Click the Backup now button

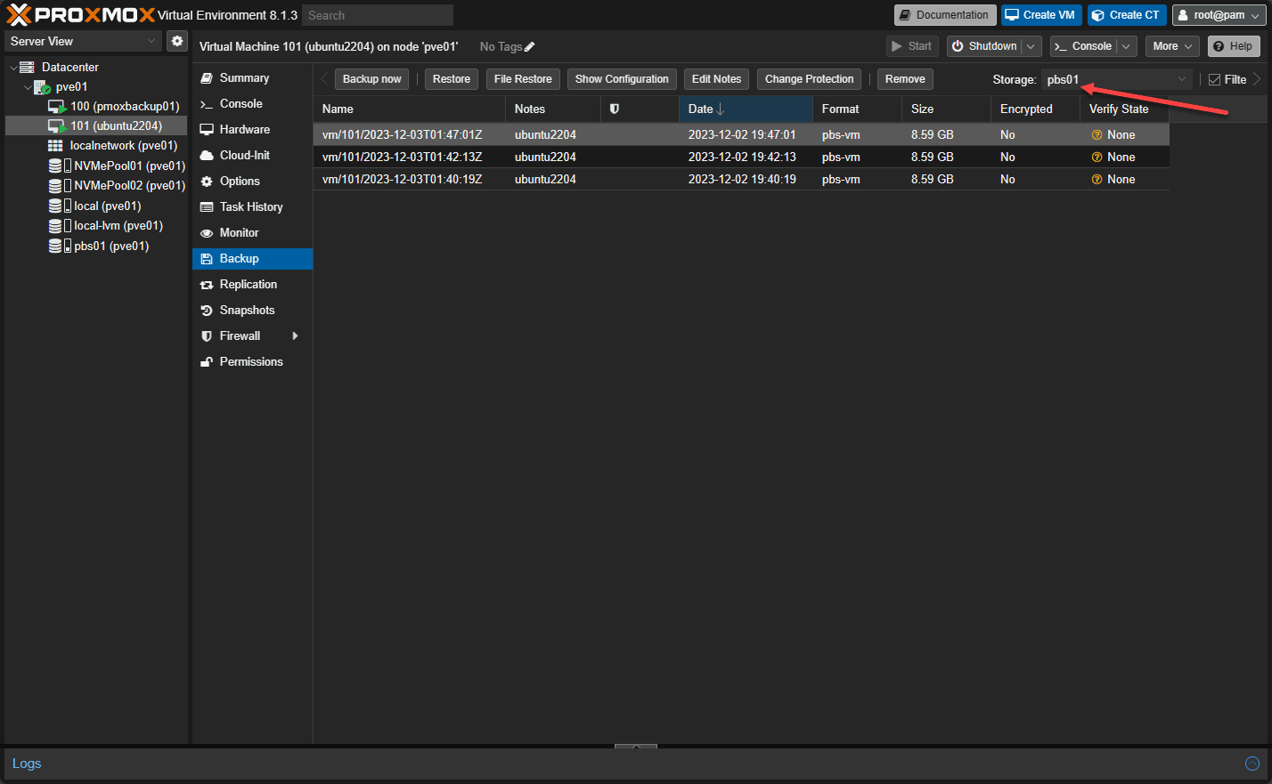coord(371,79)
